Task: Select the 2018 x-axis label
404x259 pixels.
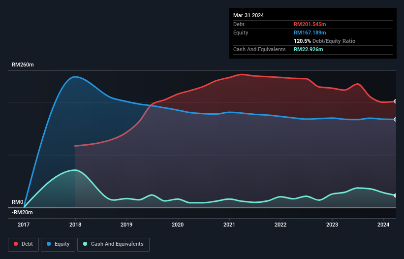Action: [x=75, y=225]
